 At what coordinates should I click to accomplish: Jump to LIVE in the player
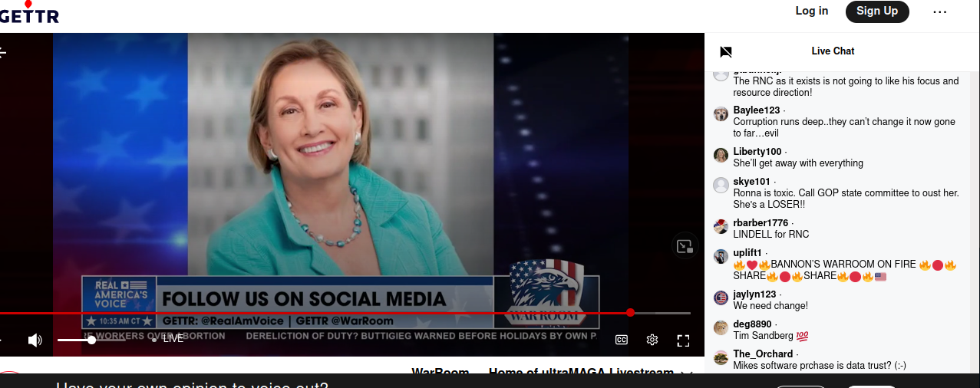(x=168, y=338)
